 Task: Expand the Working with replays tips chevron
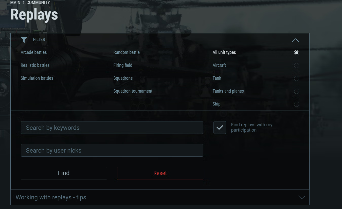point(302,197)
